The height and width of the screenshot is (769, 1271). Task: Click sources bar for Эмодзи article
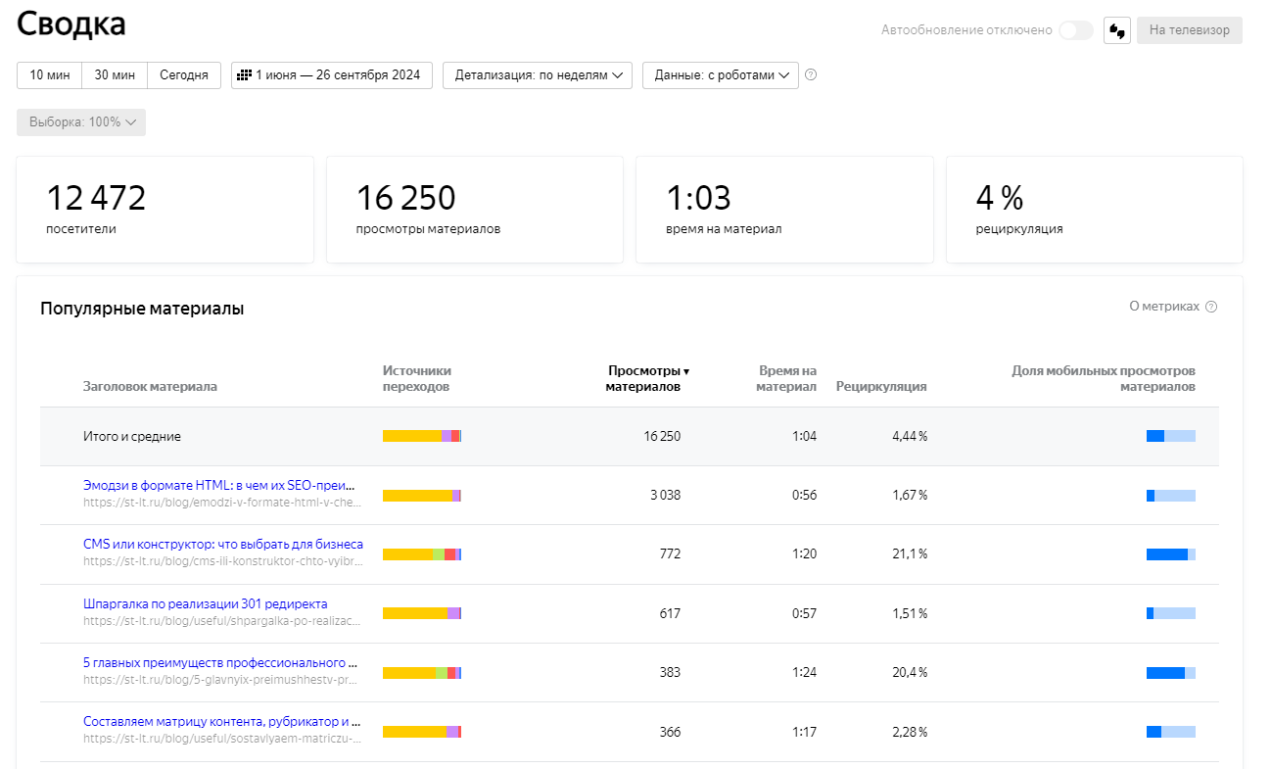(x=422, y=496)
